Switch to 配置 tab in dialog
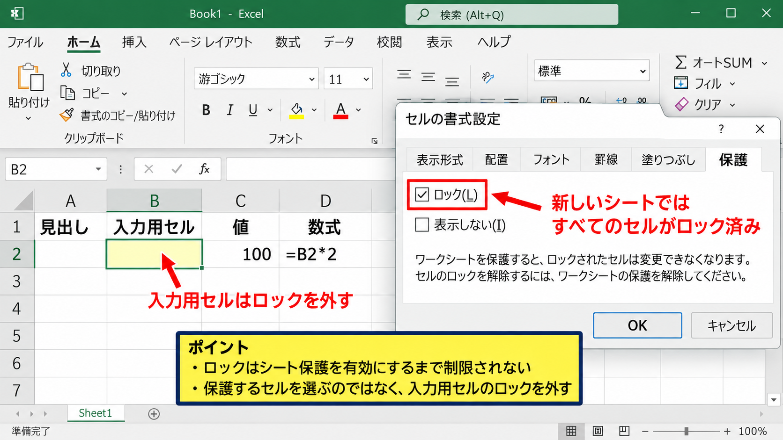Screen dimensions: 783x440 point(496,160)
